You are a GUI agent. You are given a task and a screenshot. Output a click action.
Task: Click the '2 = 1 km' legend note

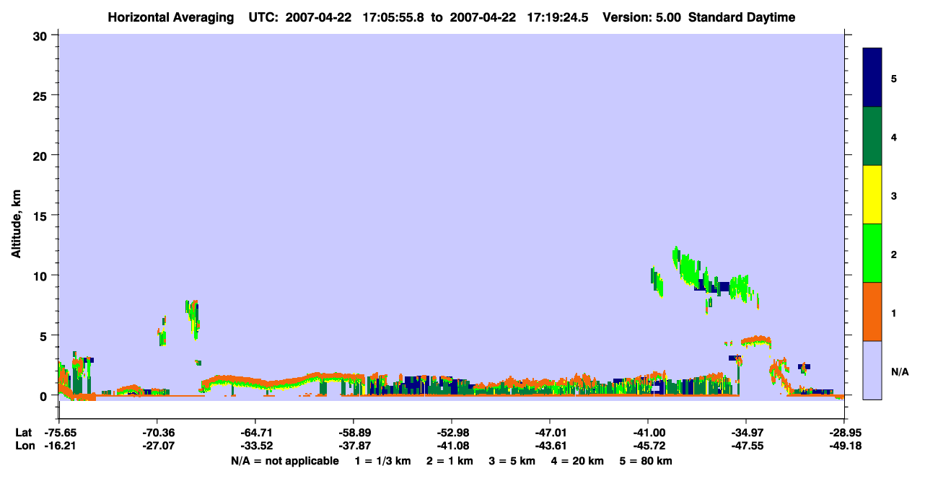(450, 461)
